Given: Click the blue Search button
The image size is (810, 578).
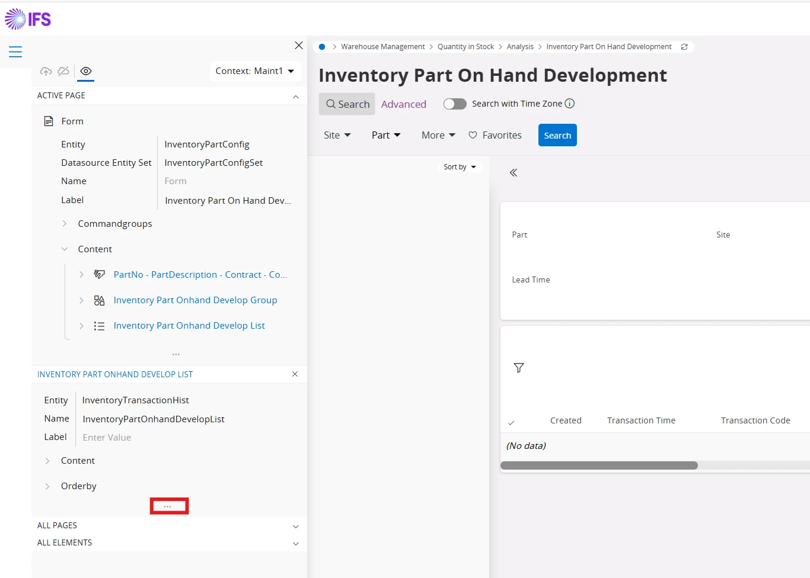Looking at the screenshot, I should [557, 136].
